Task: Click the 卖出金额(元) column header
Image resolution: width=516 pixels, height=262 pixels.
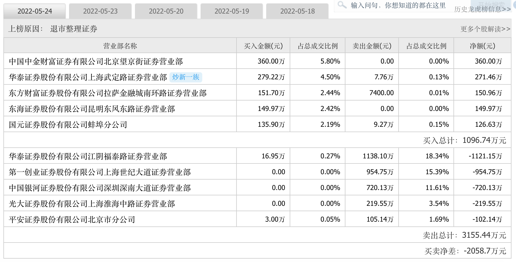Action: coord(372,46)
